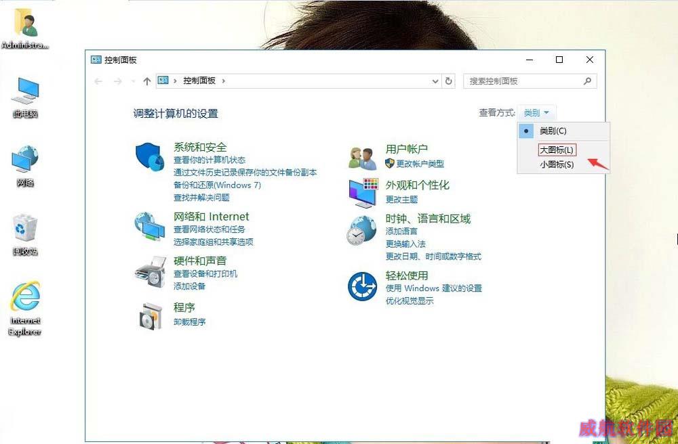The height and width of the screenshot is (444, 678).
Task: Click the 卸载程序 link
Action: pos(189,322)
